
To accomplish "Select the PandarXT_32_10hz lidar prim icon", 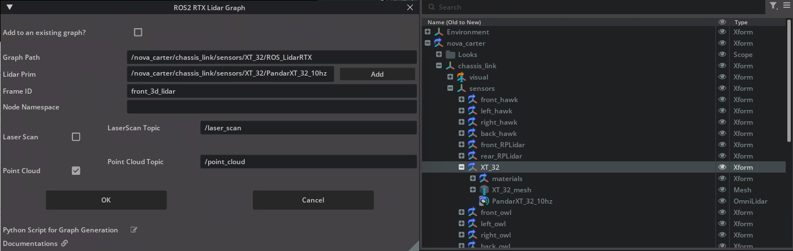I will pos(484,201).
